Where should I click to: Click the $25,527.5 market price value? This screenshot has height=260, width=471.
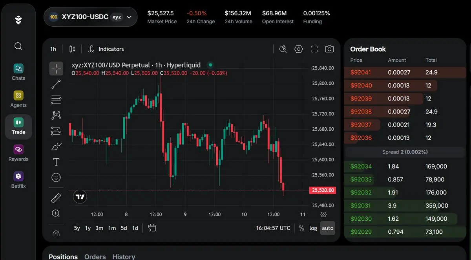(x=161, y=13)
